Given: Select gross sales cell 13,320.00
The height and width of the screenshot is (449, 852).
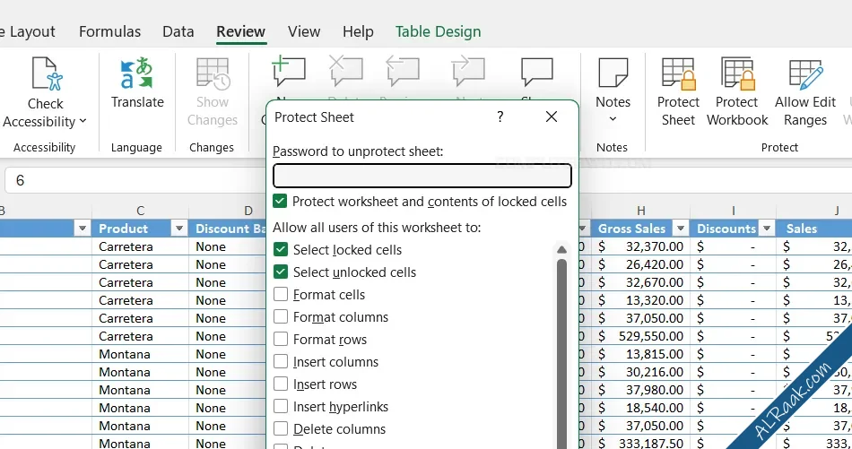Looking at the screenshot, I should (x=641, y=300).
